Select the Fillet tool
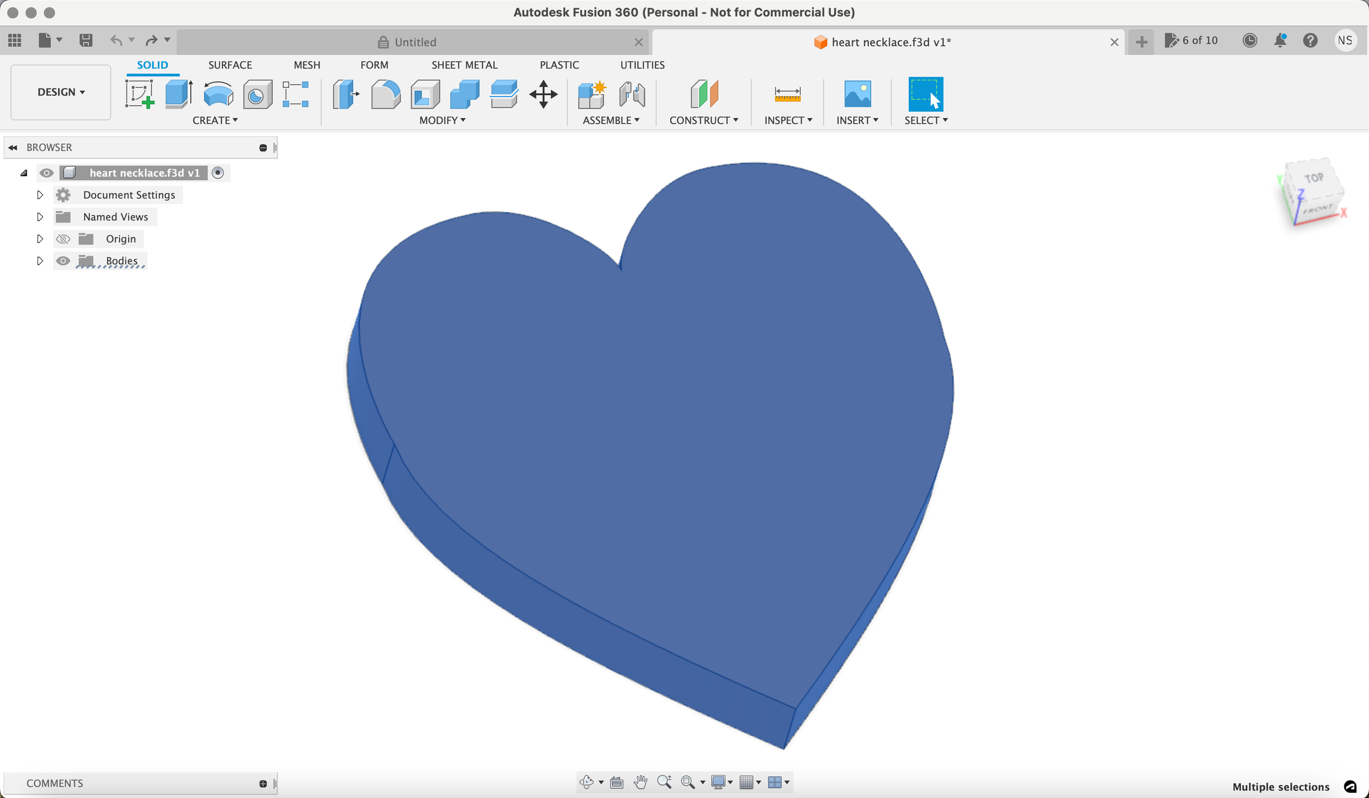The width and height of the screenshot is (1369, 798). pos(386,94)
